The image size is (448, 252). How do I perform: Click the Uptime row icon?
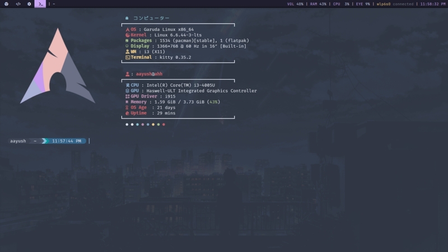(x=128, y=113)
